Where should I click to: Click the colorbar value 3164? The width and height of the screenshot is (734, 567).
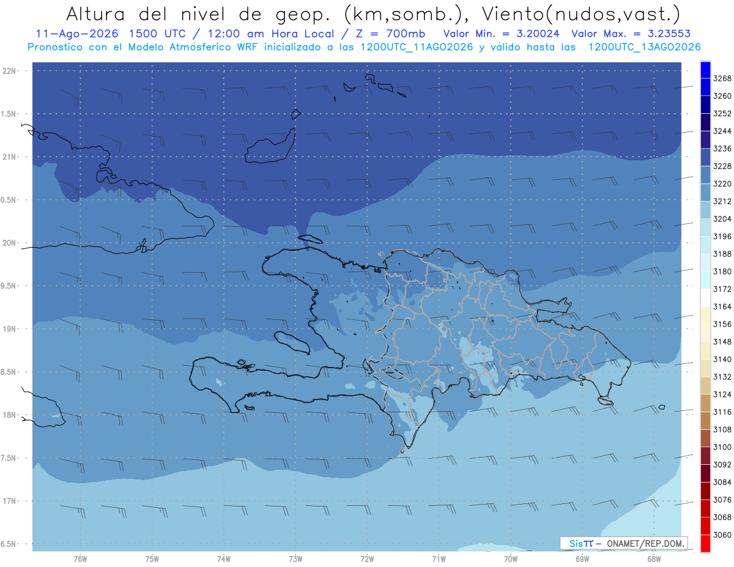coord(722,307)
